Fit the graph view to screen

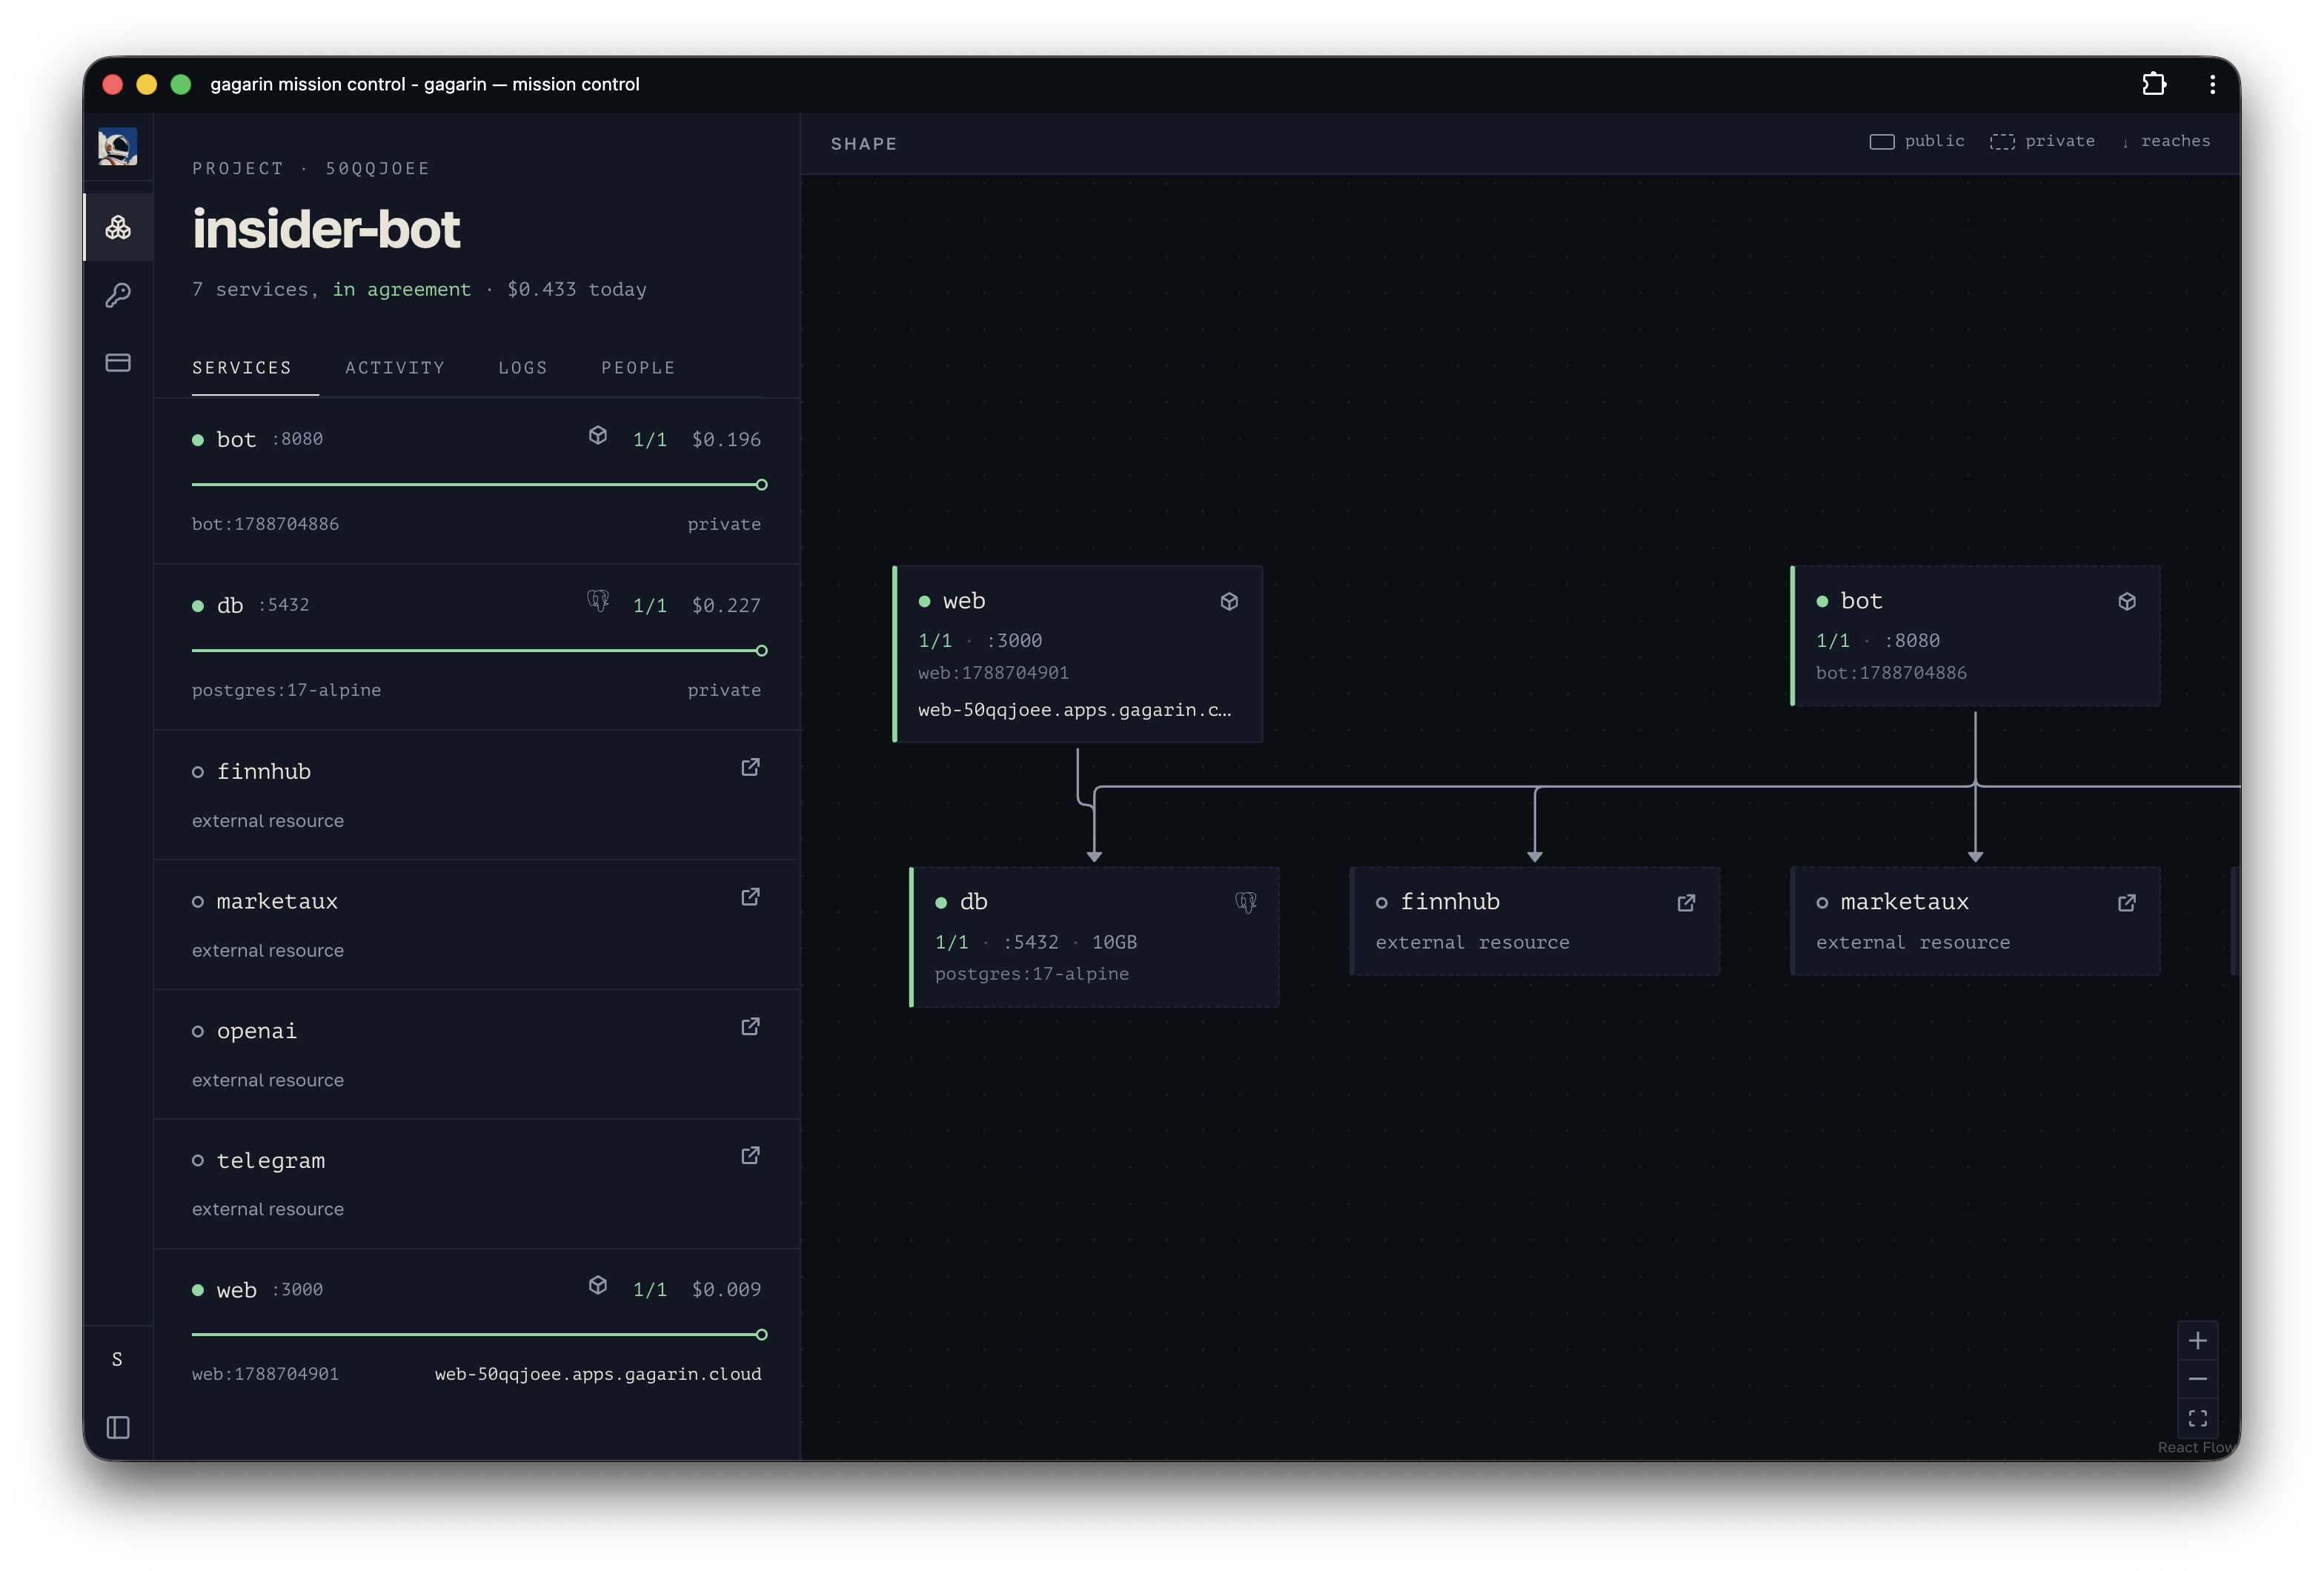pos(2198,1419)
